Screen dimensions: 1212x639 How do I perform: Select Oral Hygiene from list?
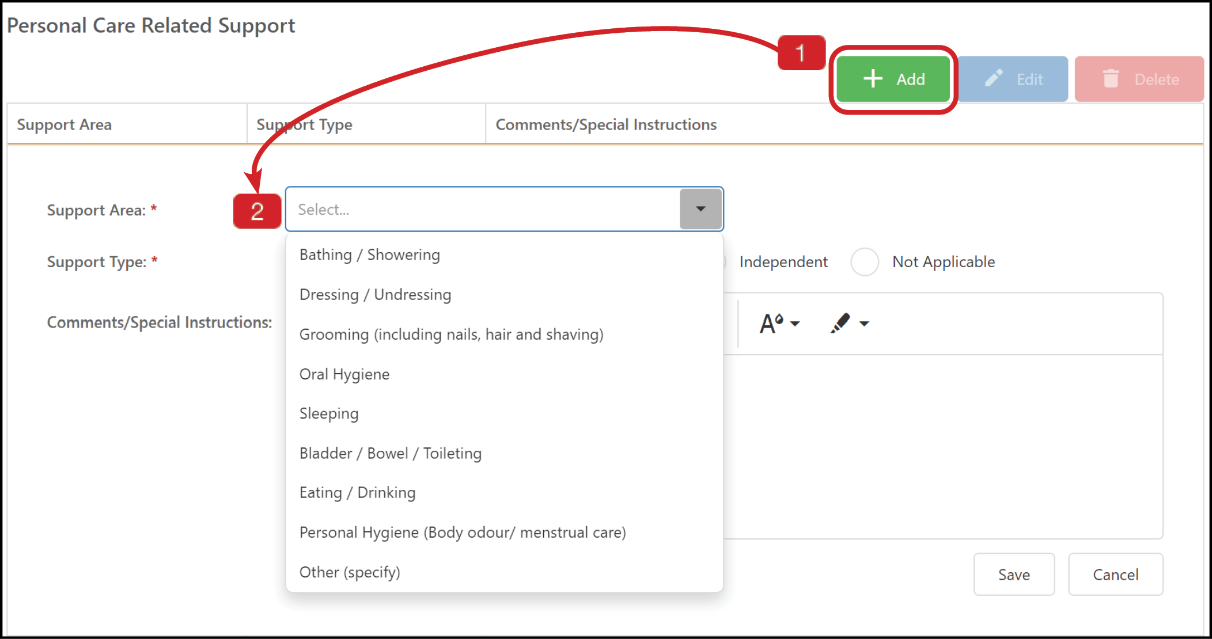click(x=504, y=374)
